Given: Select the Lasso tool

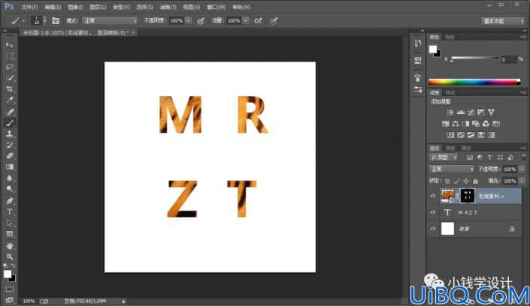Looking at the screenshot, I should (10, 67).
